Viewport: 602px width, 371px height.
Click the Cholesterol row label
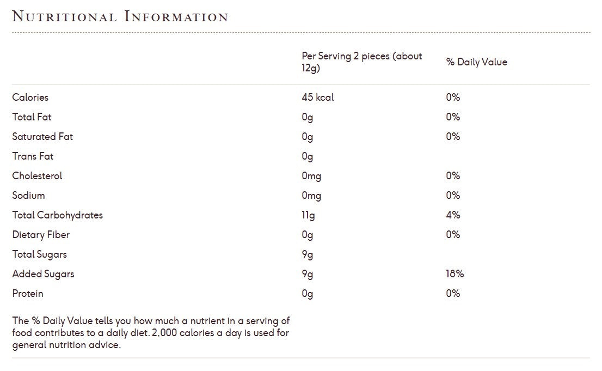pyautogui.click(x=38, y=176)
